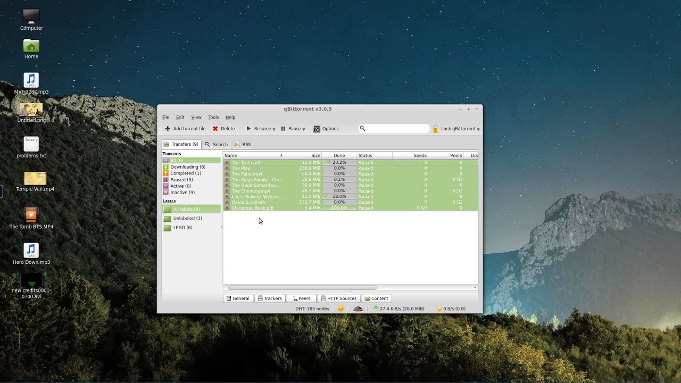Expand the Lock qBittorrent dropdown arrow
681x383 pixels.
tap(478, 129)
